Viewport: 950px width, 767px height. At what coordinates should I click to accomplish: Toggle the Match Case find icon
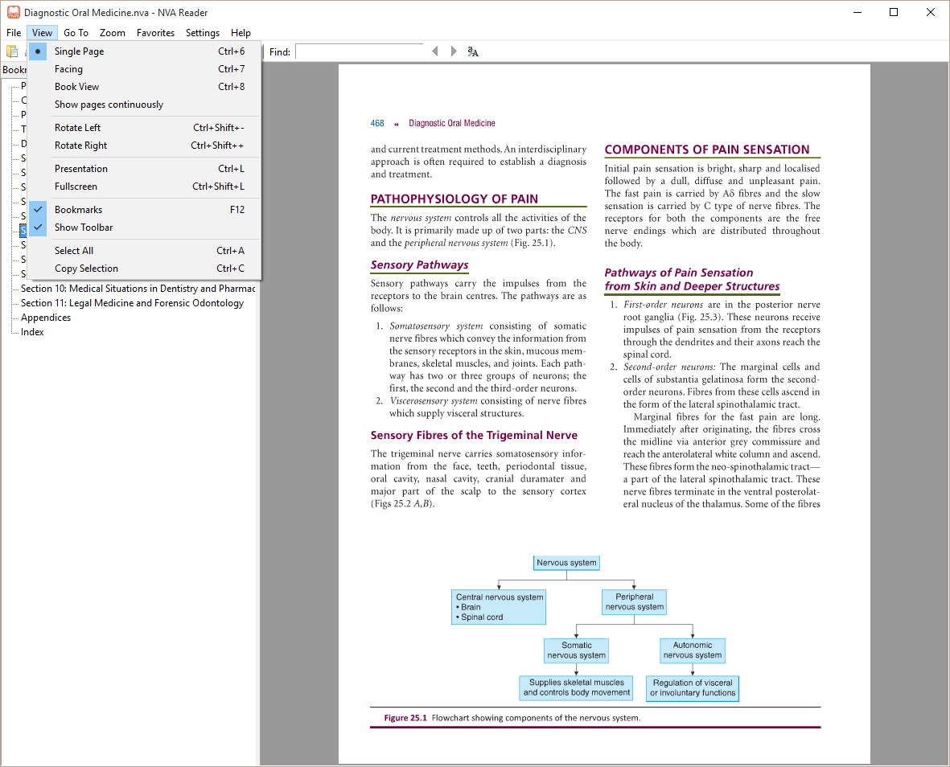tap(473, 52)
